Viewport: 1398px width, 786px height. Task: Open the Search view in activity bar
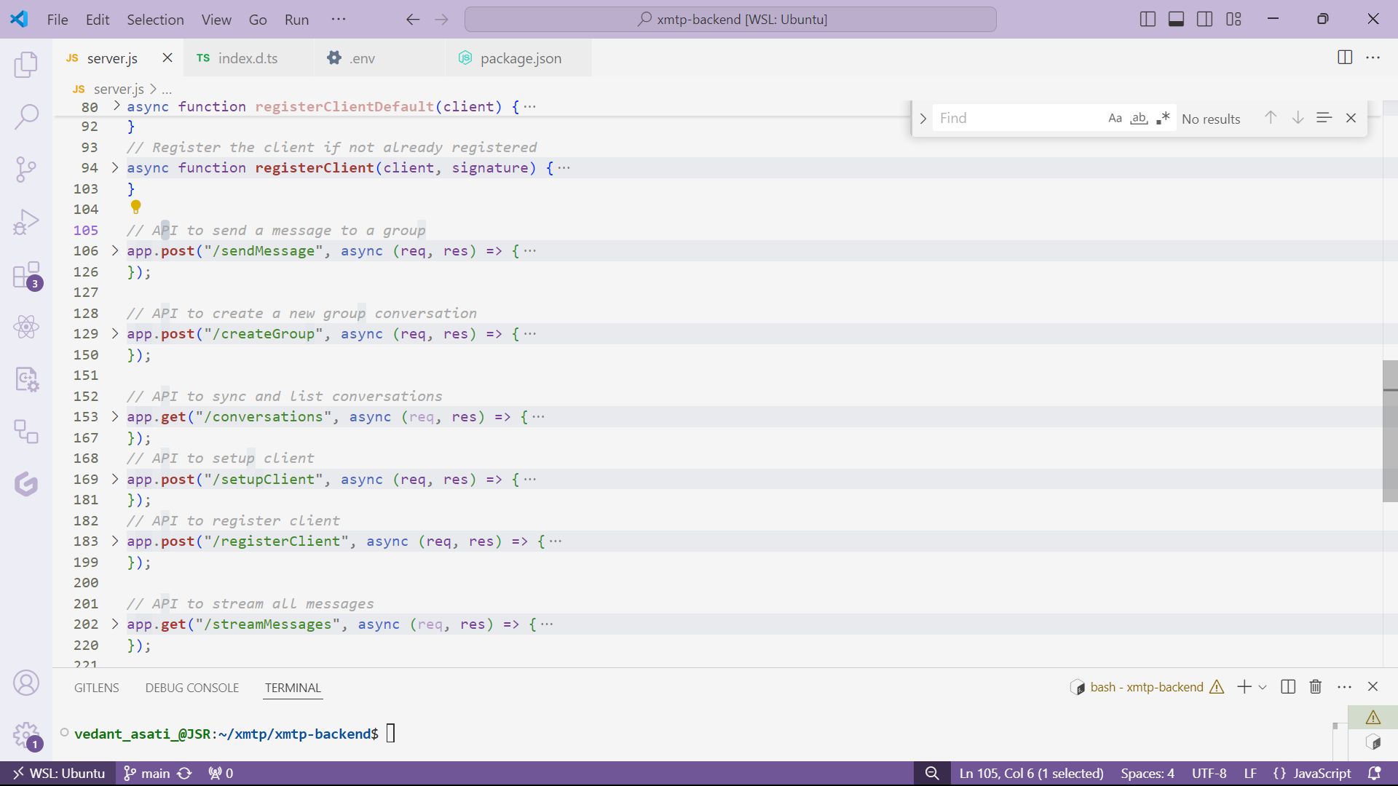[26, 116]
